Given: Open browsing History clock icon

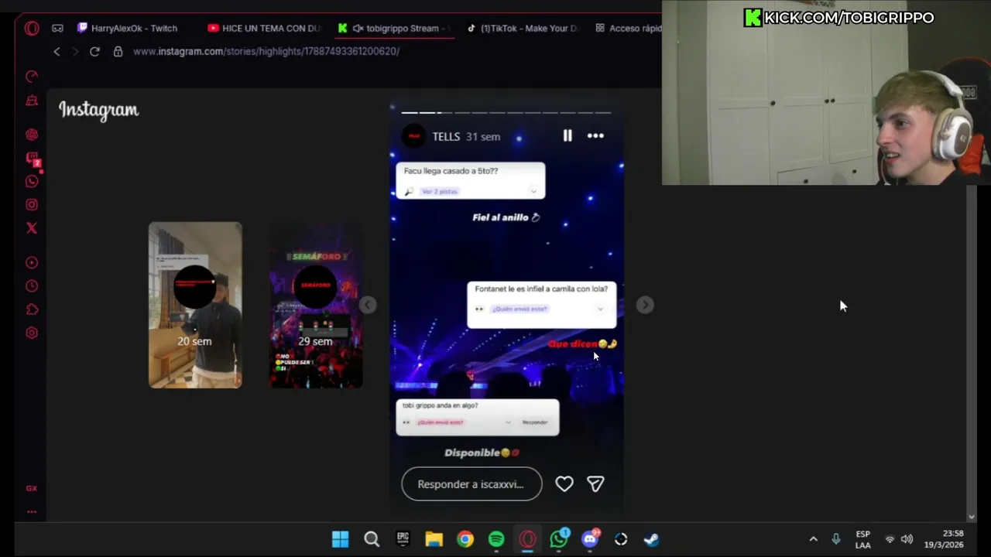Looking at the screenshot, I should [x=32, y=285].
